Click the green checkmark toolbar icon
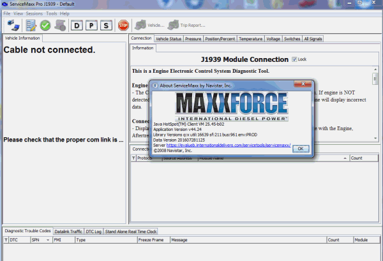 tap(45, 26)
